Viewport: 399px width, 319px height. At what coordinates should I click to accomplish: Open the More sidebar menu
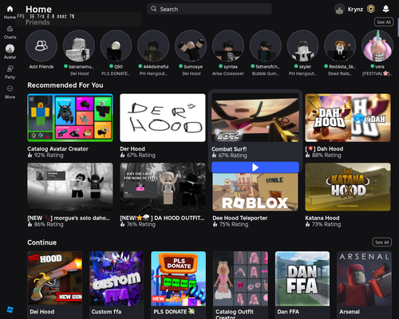10,89
